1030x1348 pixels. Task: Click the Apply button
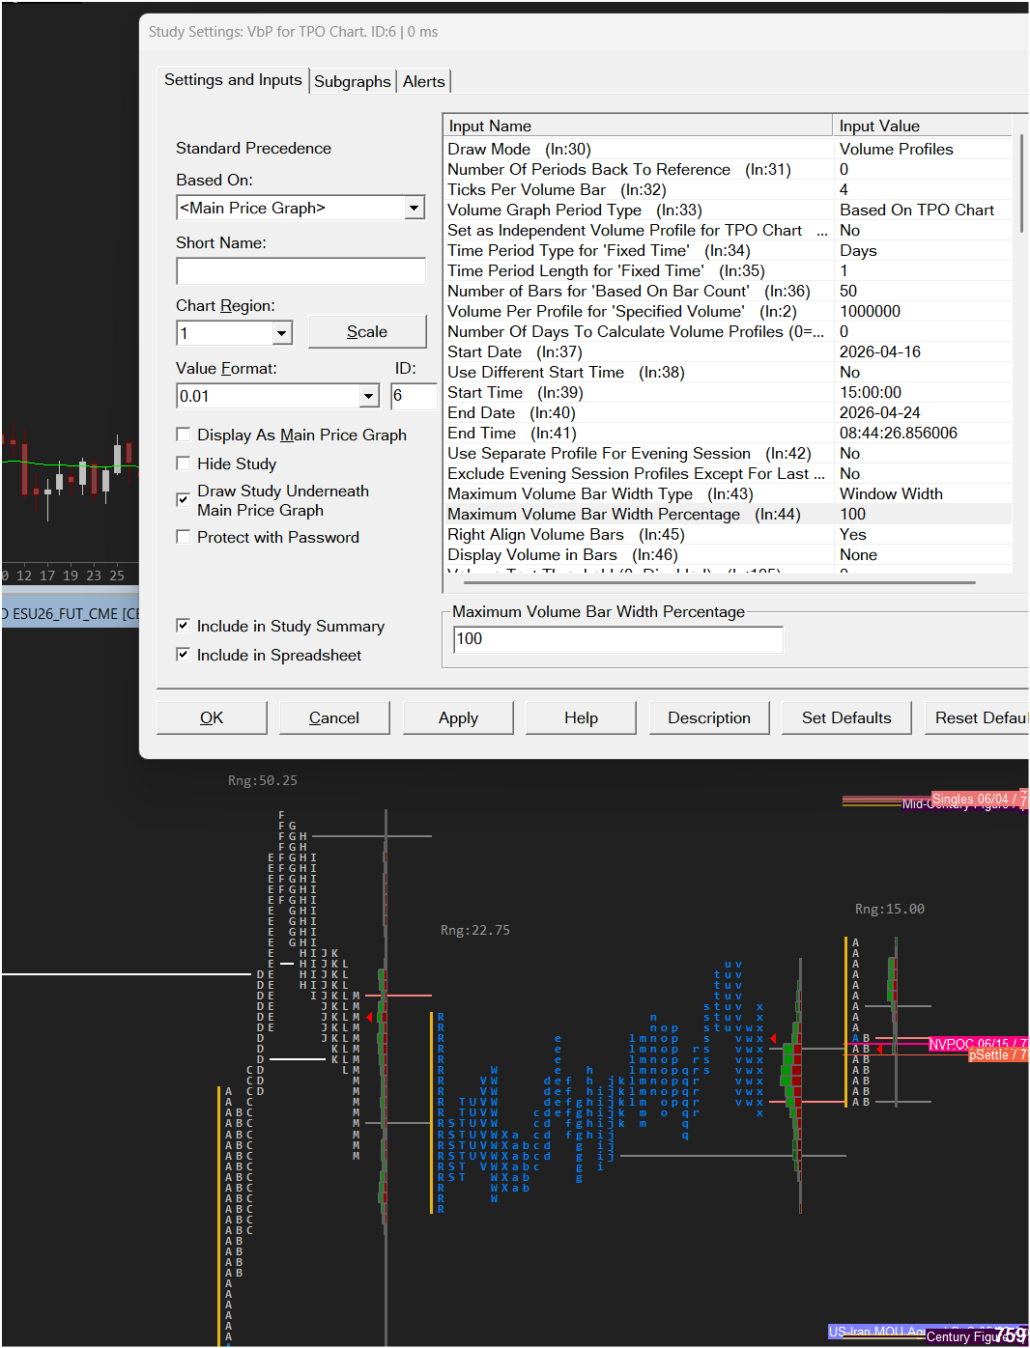pyautogui.click(x=458, y=717)
